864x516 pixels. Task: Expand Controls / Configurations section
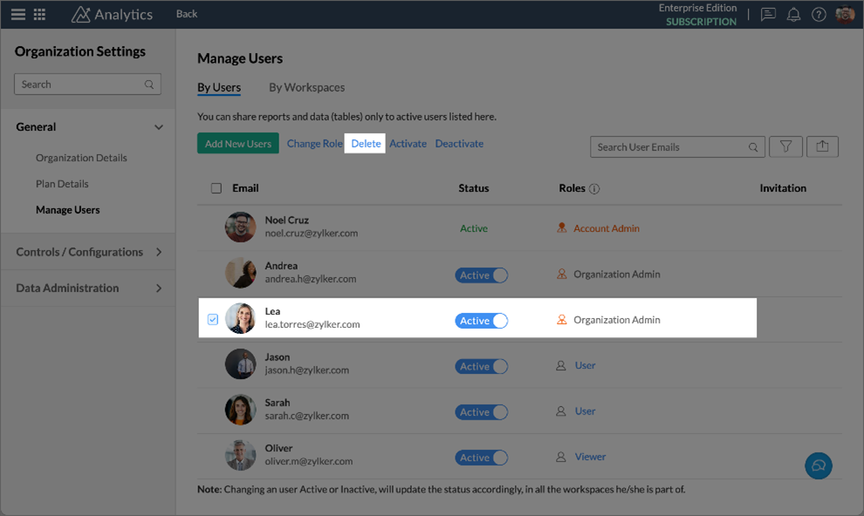tap(158, 252)
